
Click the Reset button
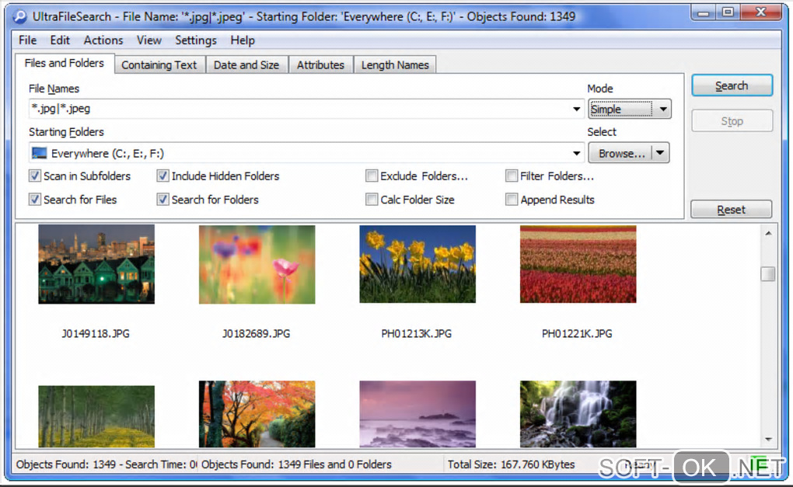click(732, 209)
